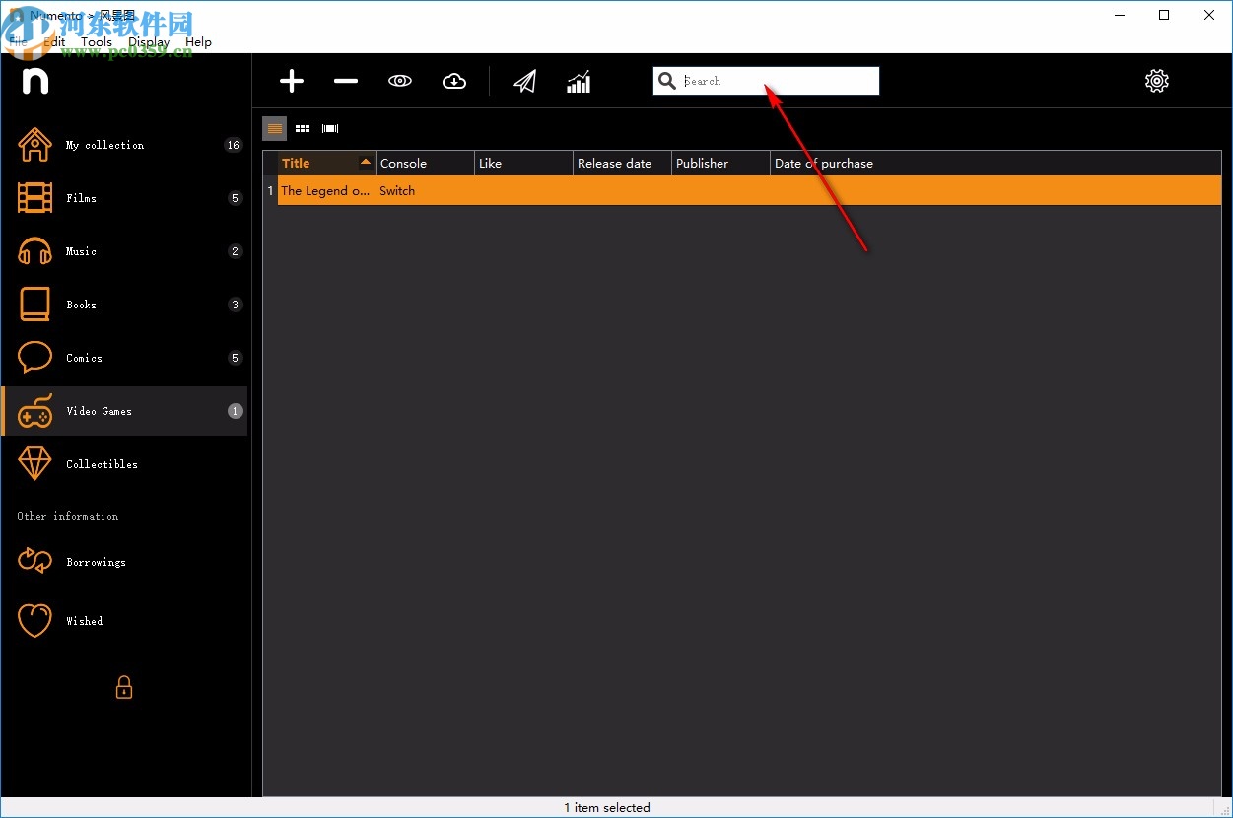Click the house icon for My collection

point(34,145)
